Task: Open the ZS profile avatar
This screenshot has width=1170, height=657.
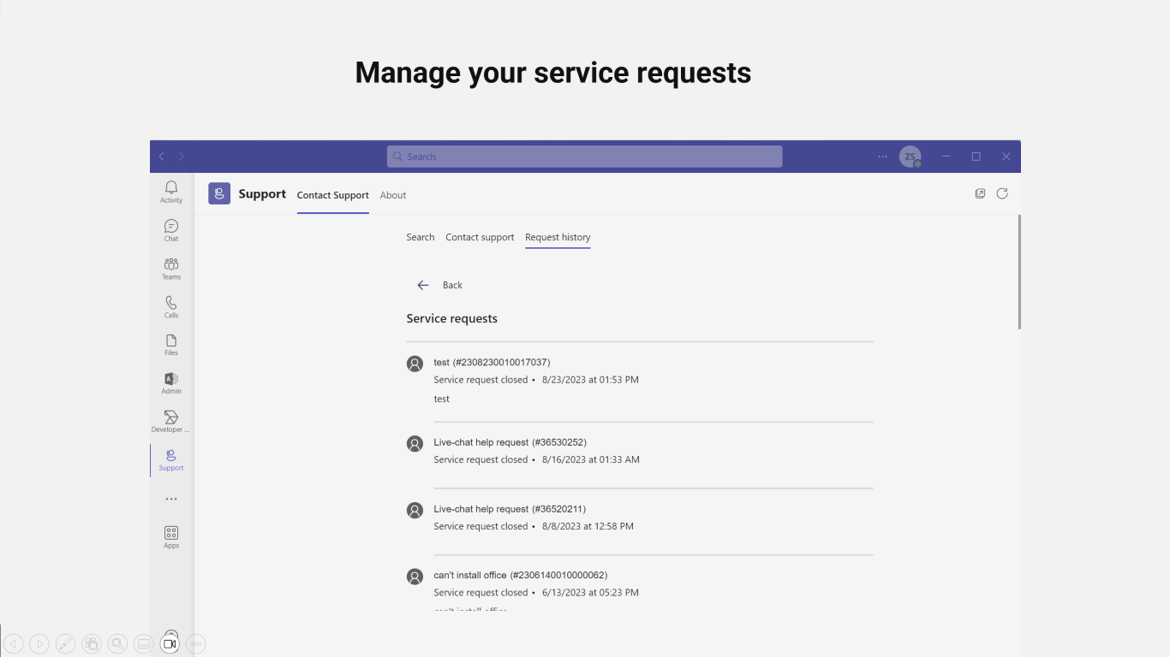Action: [910, 157]
